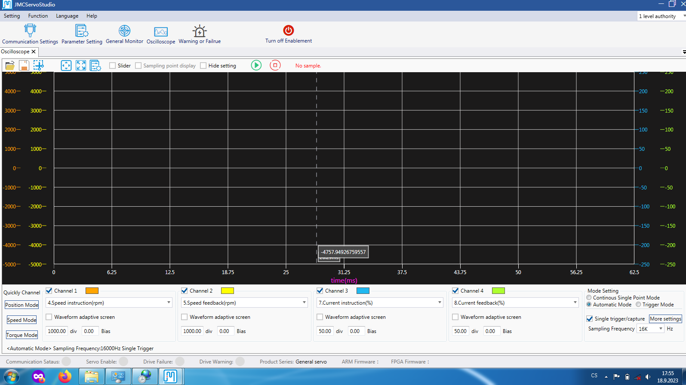Image resolution: width=686 pixels, height=385 pixels.
Task: Start sampling with the green play button
Action: [x=256, y=65]
